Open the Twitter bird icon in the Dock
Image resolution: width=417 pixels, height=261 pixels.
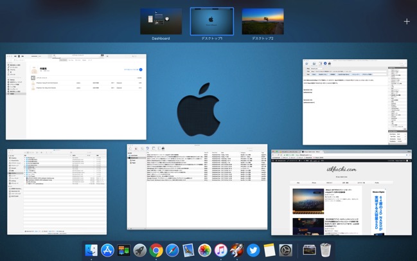253,250
